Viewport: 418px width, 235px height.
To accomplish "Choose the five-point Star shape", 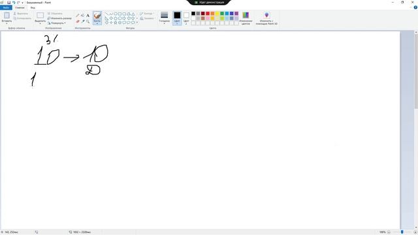I will click(116, 23).
